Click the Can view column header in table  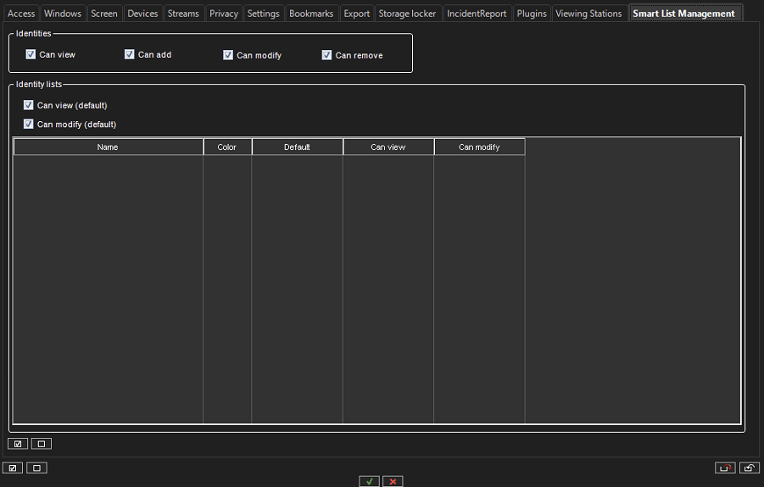tap(388, 147)
